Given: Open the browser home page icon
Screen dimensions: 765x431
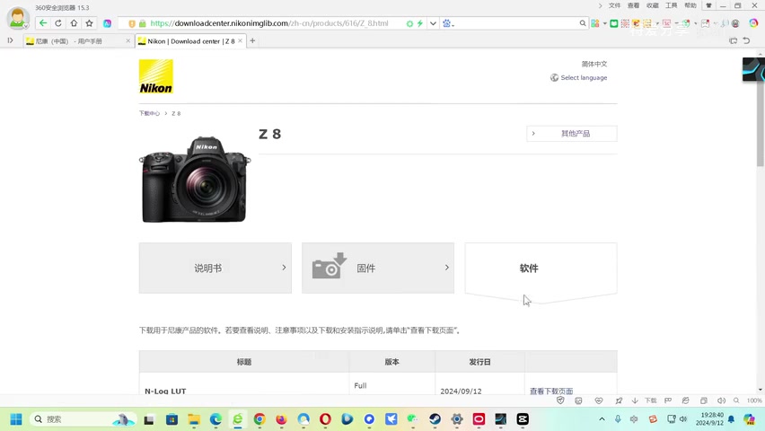Looking at the screenshot, I should (x=74, y=23).
